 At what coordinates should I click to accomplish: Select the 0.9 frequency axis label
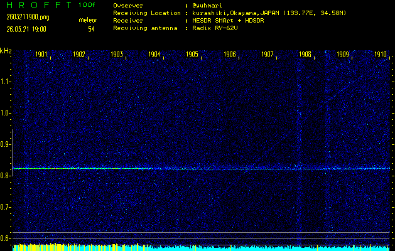[x=6, y=144]
